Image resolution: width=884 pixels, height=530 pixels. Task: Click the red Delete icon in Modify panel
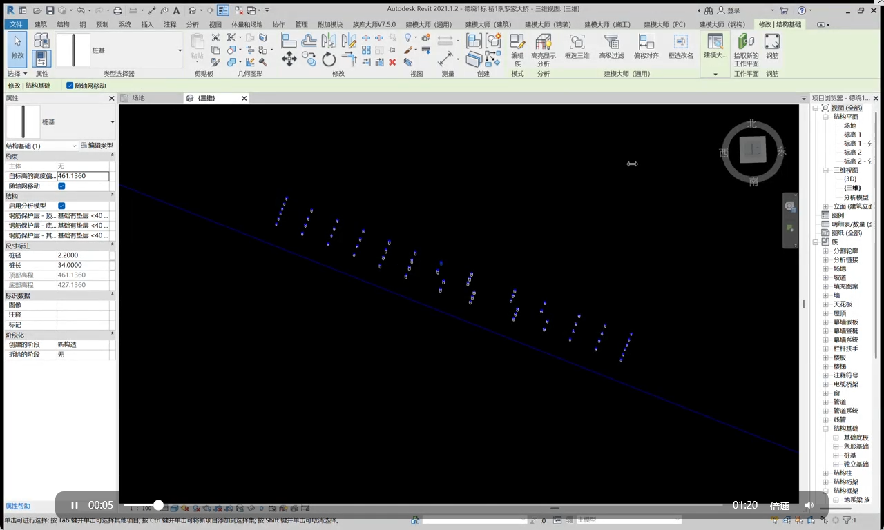(x=392, y=62)
